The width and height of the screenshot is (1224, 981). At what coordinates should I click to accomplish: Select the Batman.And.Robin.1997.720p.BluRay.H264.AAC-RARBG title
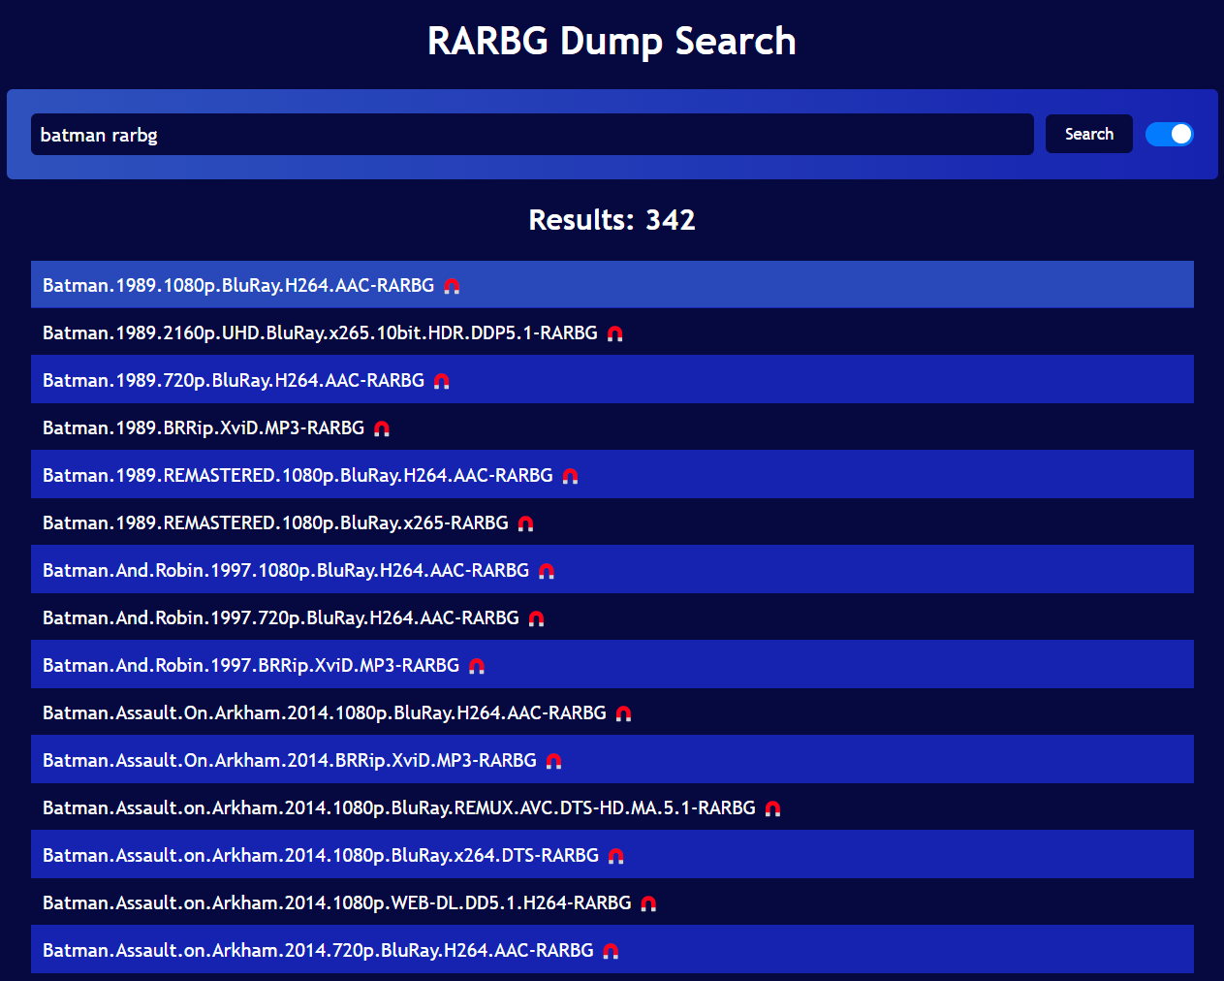[x=281, y=617]
